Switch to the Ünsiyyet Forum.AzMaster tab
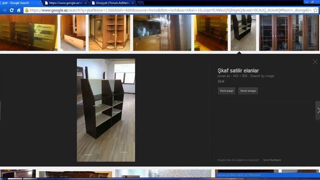 (112, 3)
